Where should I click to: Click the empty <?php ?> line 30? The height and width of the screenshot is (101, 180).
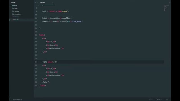point(46,82)
